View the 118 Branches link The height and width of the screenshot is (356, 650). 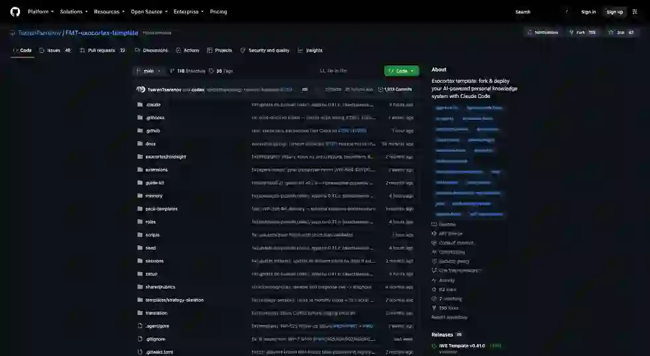tap(187, 71)
